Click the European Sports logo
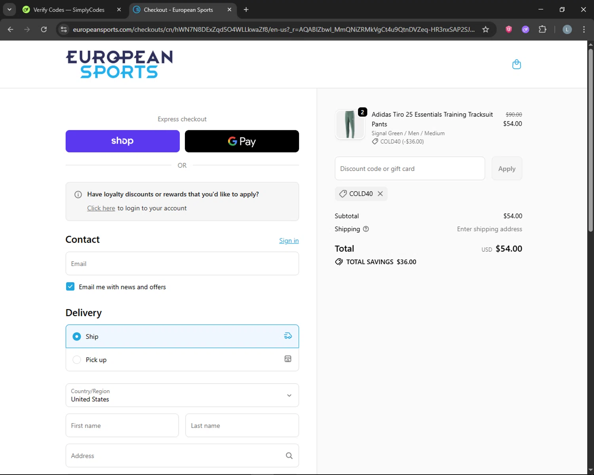Image resolution: width=594 pixels, height=475 pixels. coord(119,64)
